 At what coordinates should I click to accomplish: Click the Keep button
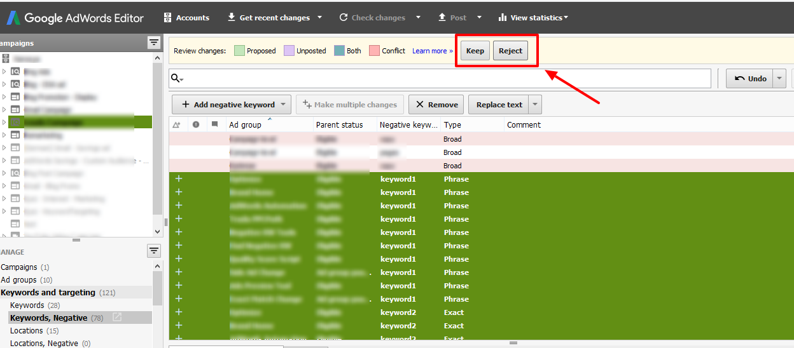pos(475,51)
